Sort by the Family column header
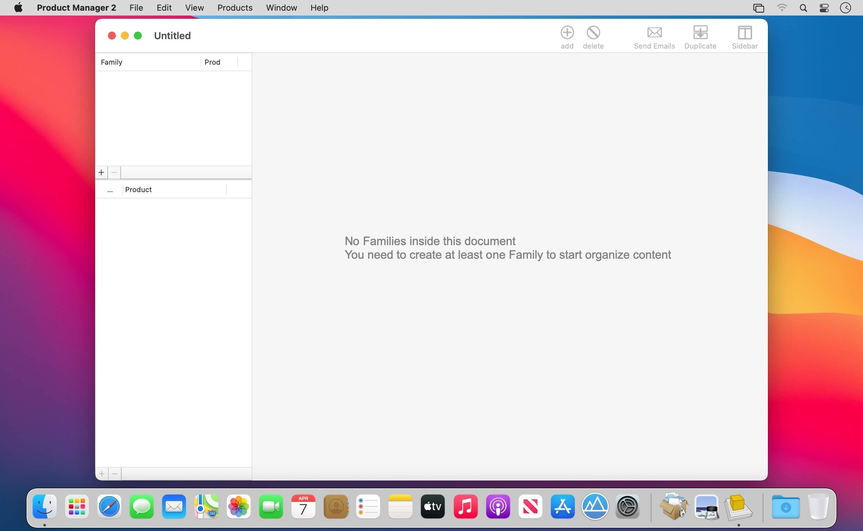Viewport: 863px width, 531px height. point(147,62)
